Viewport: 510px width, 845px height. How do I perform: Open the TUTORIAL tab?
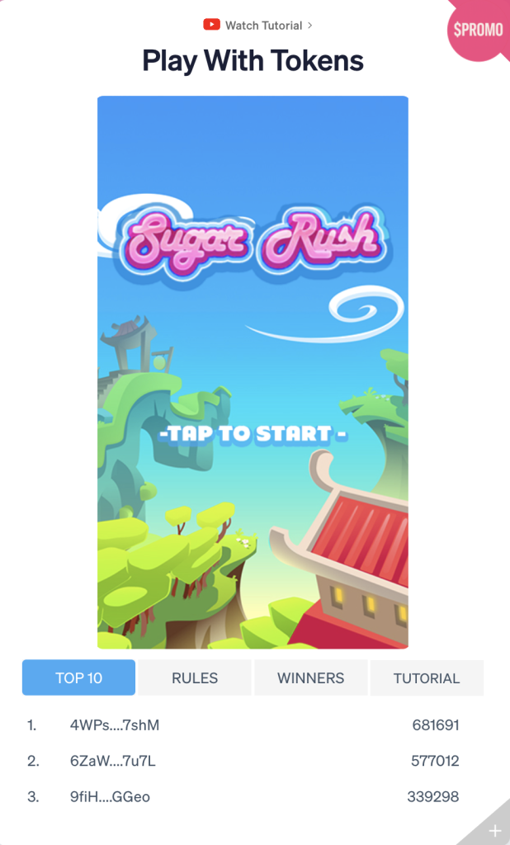point(427,677)
